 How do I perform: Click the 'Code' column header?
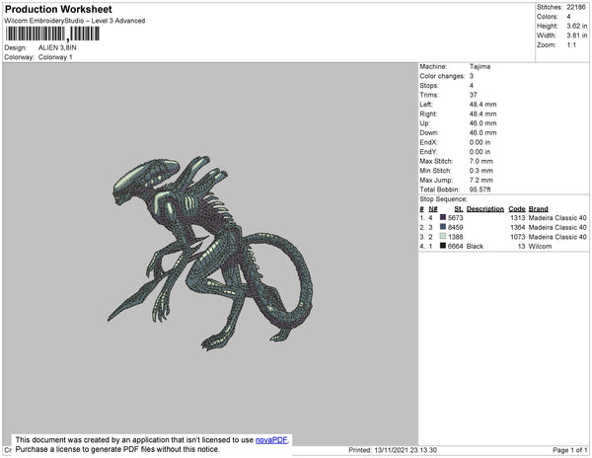pyautogui.click(x=517, y=209)
